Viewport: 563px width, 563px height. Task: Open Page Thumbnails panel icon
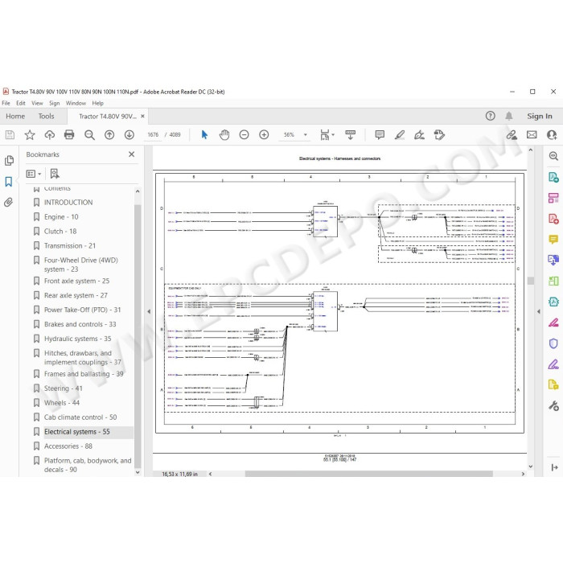coord(9,161)
